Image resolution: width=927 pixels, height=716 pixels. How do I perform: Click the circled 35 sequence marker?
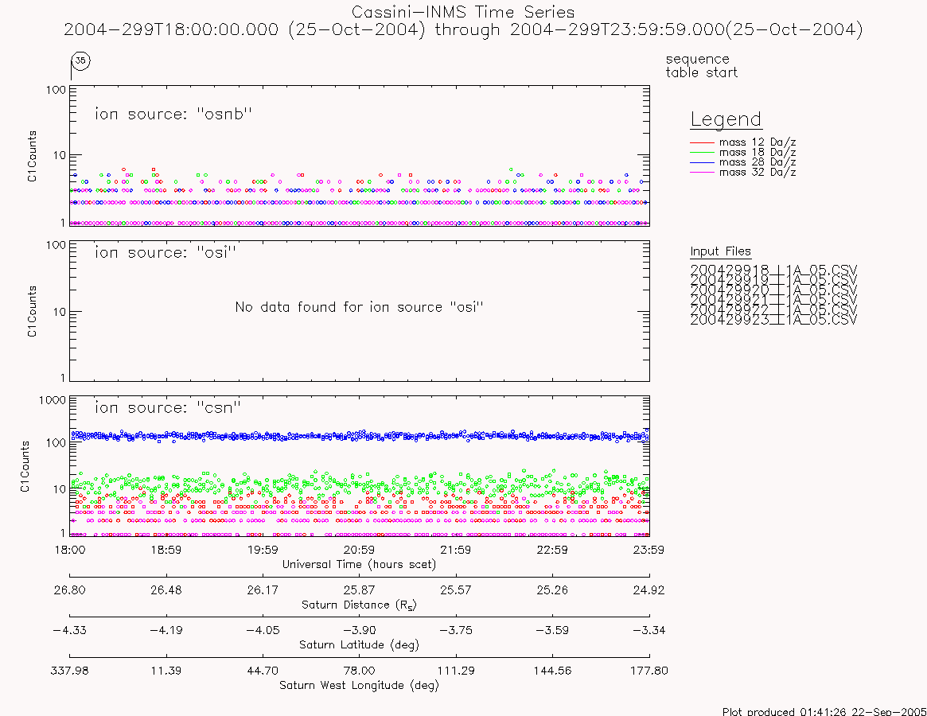[80, 60]
